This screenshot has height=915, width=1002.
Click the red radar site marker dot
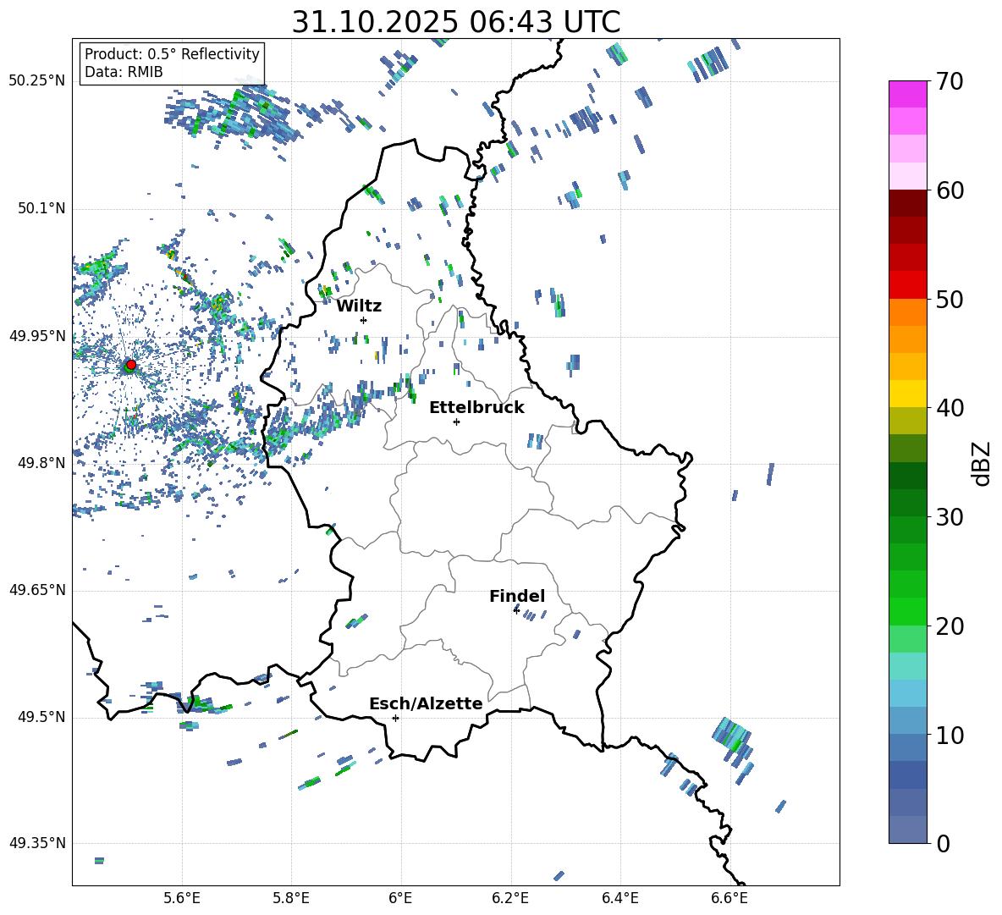coord(130,365)
